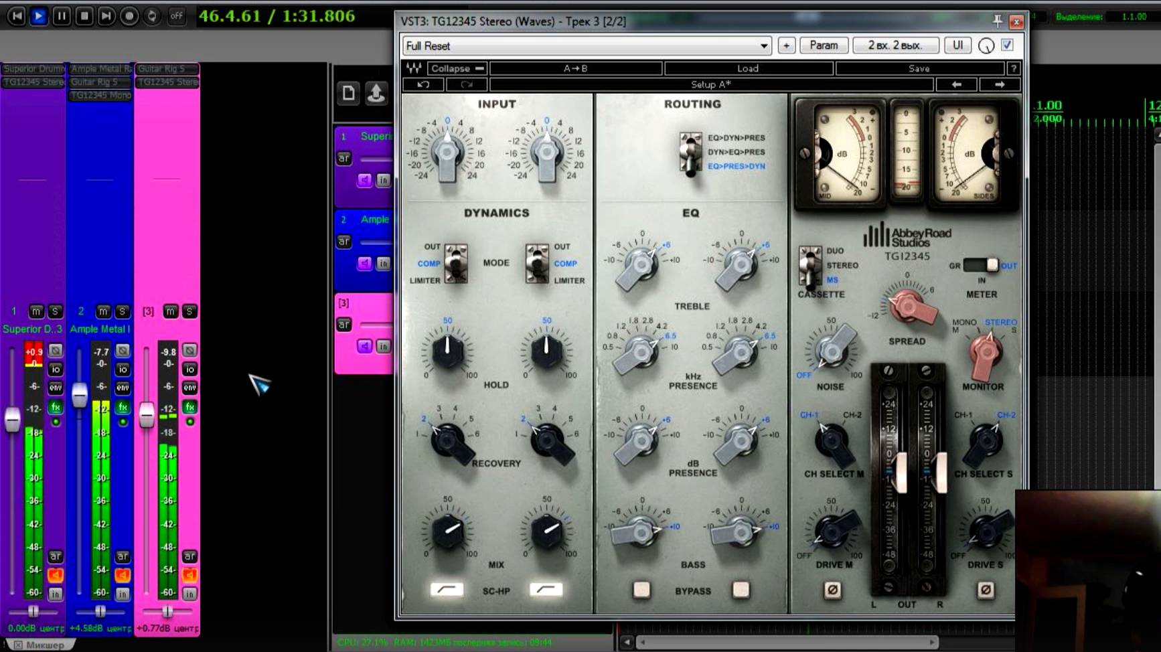Click the Waves logo icon in the plugin toolbar
Screen dimensions: 1161x652
pos(414,68)
